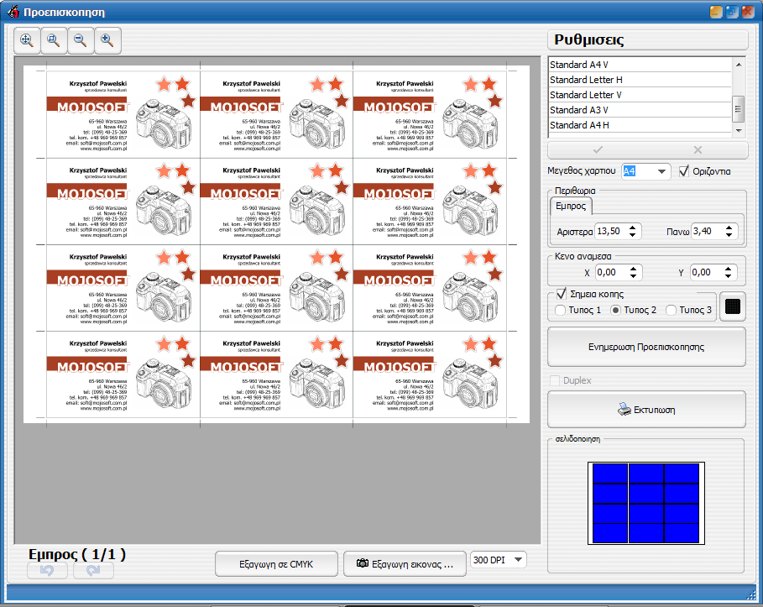Select the Τυπος 2 radio button
This screenshot has width=763, height=607.
point(615,310)
